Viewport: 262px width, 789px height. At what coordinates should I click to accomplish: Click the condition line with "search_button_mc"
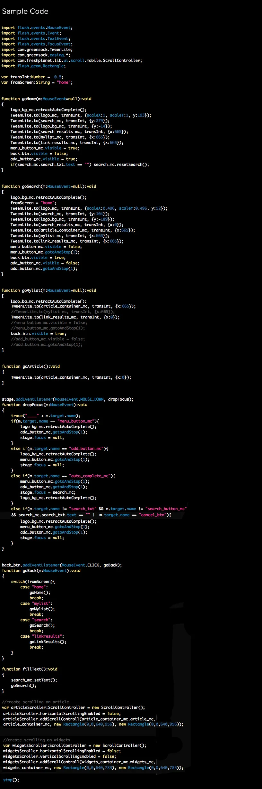pyautogui.click(x=99, y=509)
